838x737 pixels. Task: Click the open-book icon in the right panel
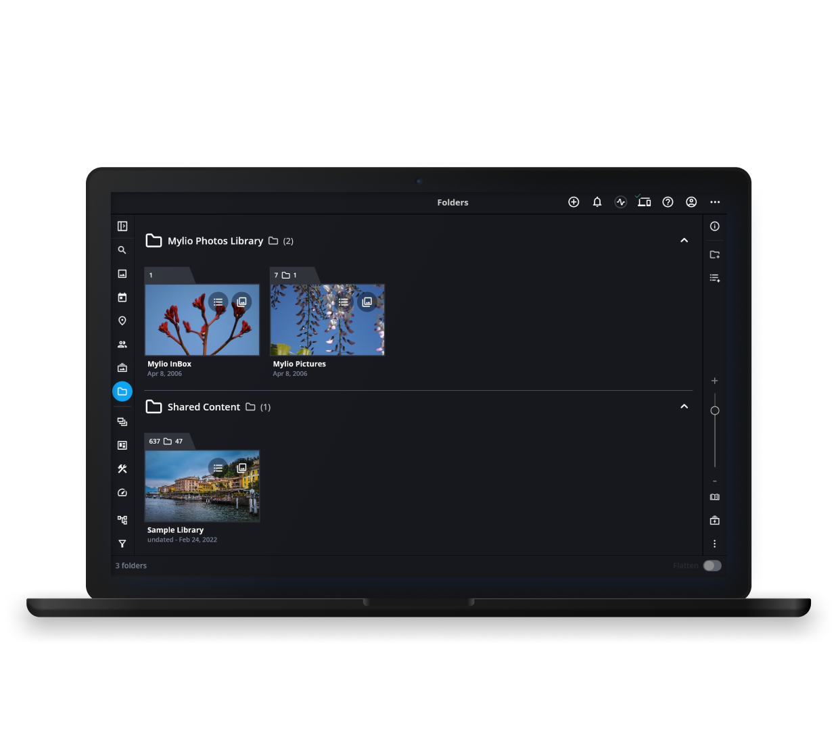click(715, 497)
